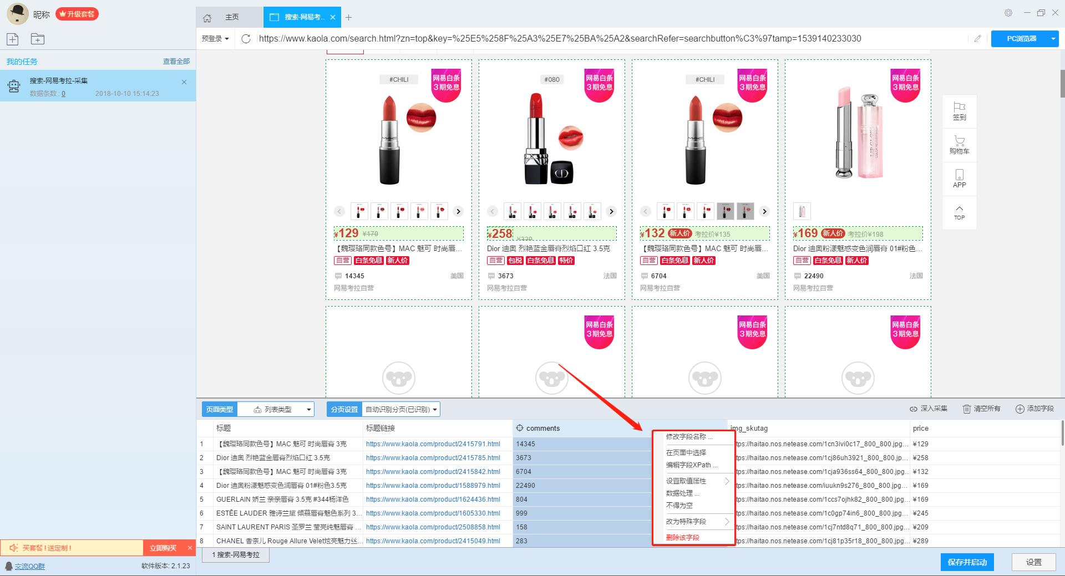Screen dimensions: 1065x576
Task: Click the TOP back-to-top icon
Action: 960,212
